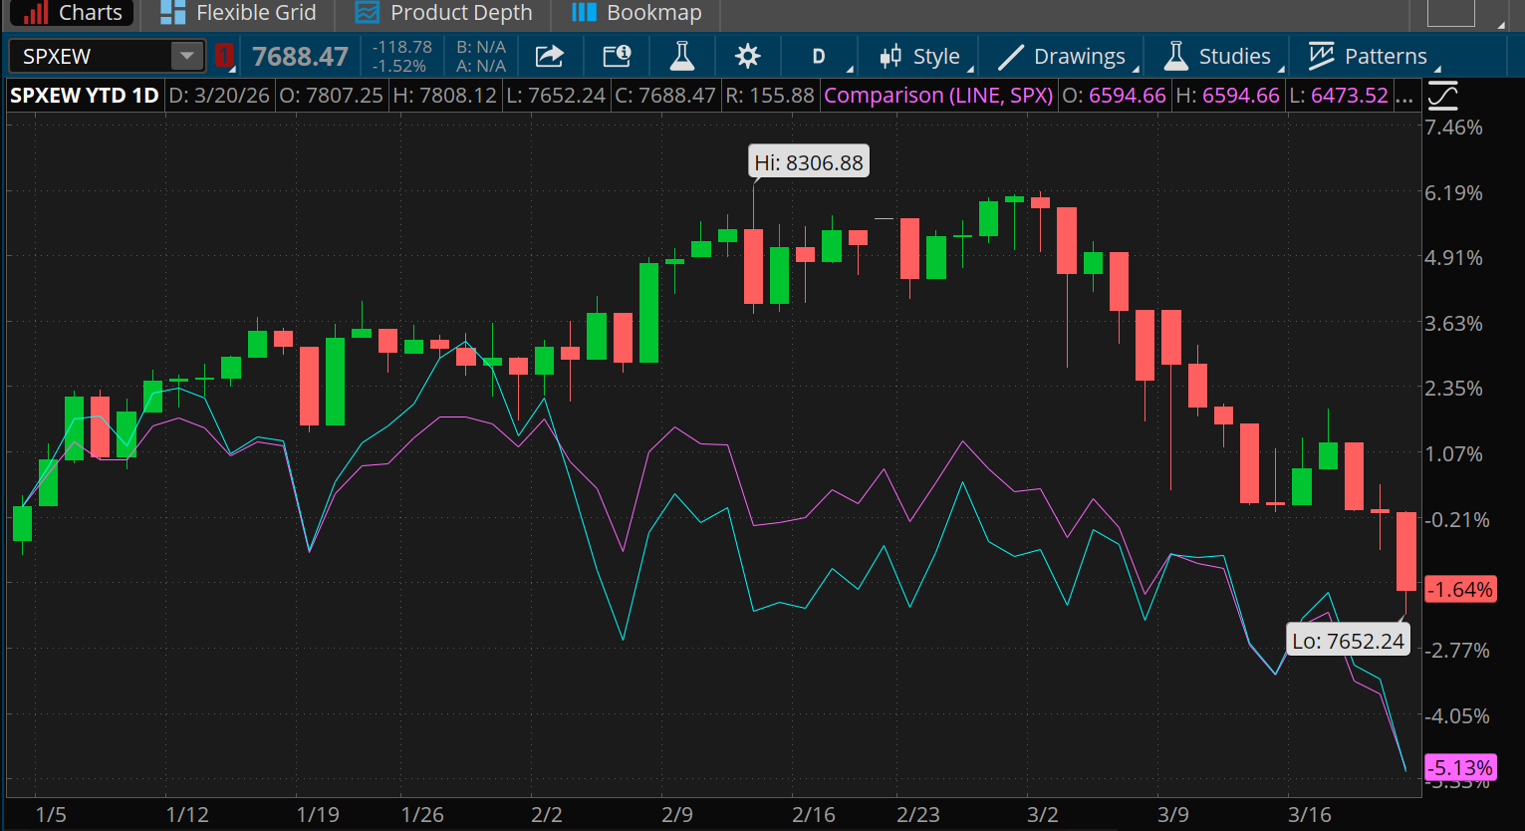Switch to the Flexible Grid tab
Viewport: 1525px width, 831px height.
[238, 13]
